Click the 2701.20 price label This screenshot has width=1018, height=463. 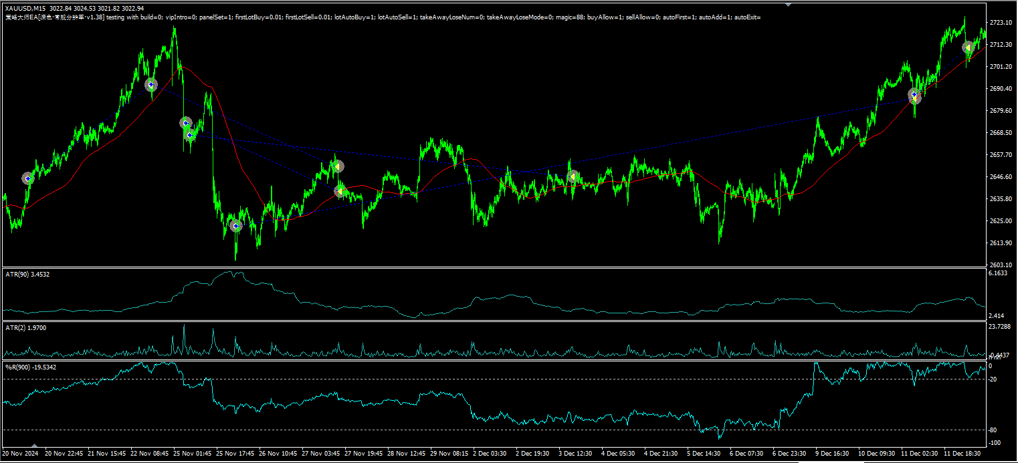coord(1000,67)
